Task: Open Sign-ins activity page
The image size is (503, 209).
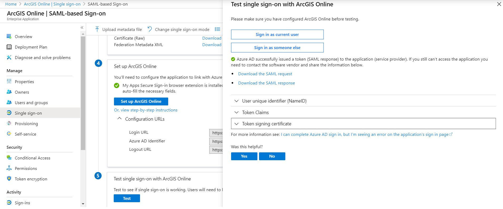Action: [x=22, y=203]
